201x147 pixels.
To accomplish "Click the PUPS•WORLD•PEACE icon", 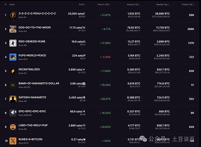I will pos(13,57).
